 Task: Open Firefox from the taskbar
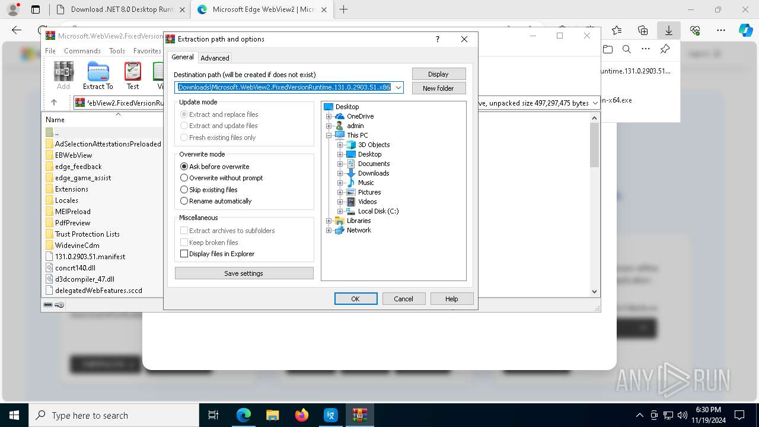pos(302,415)
